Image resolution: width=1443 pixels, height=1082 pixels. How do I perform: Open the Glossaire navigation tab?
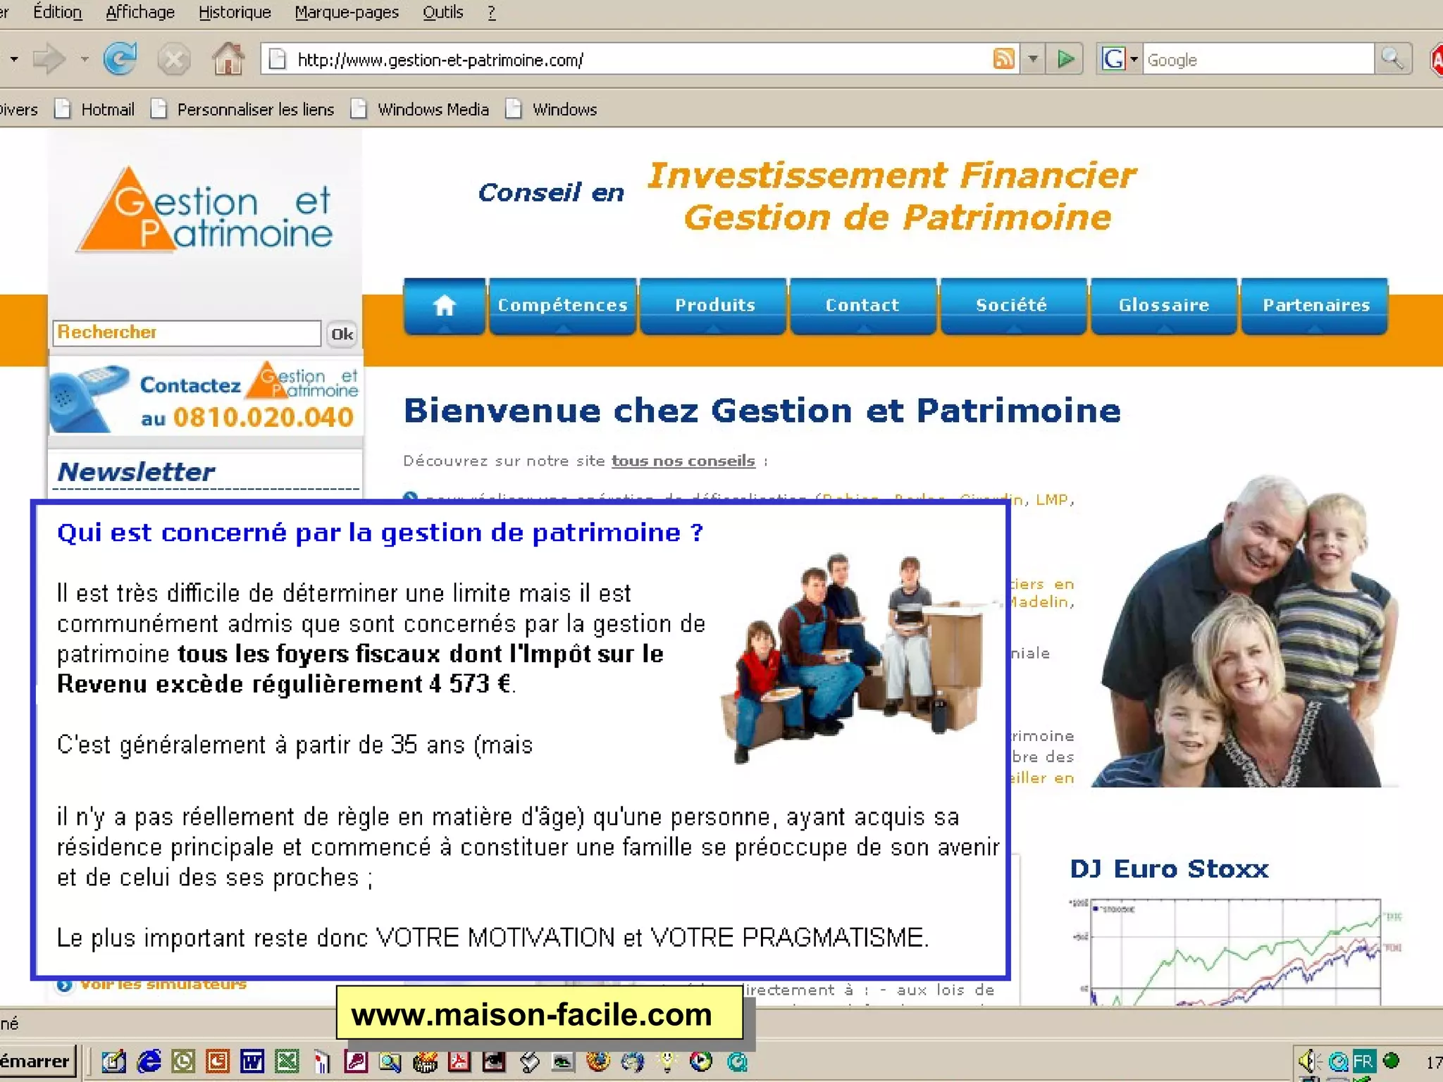[1164, 306]
